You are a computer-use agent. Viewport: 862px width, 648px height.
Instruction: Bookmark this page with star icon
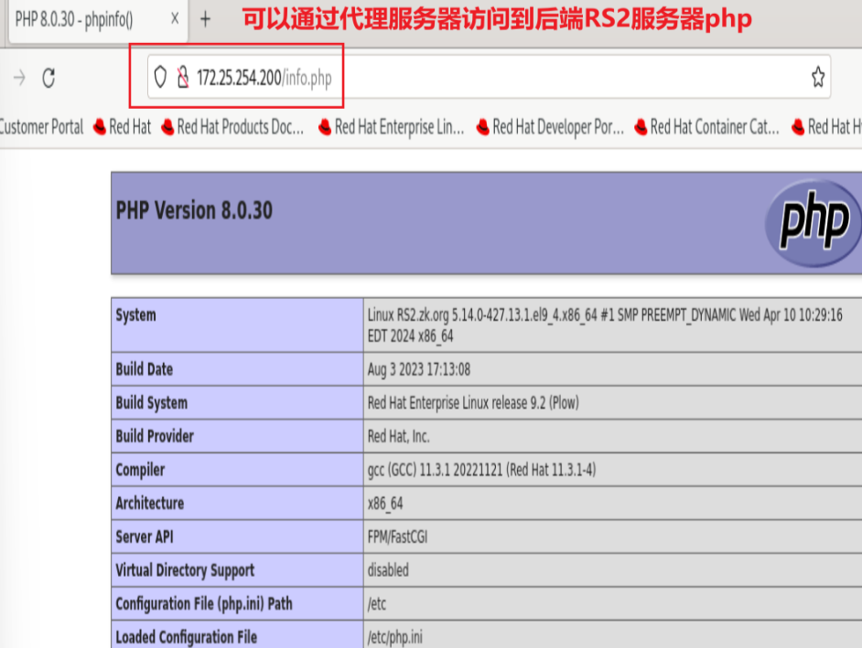tap(817, 77)
